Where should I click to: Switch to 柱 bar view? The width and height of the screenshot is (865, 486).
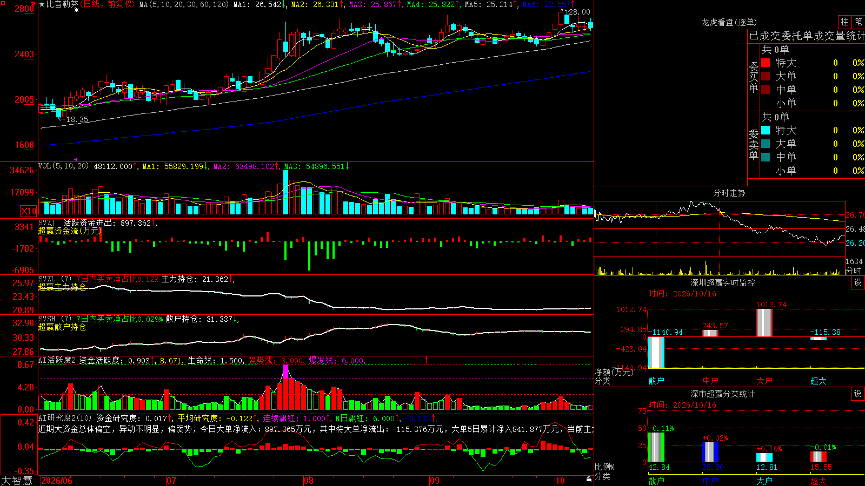pyautogui.click(x=844, y=22)
